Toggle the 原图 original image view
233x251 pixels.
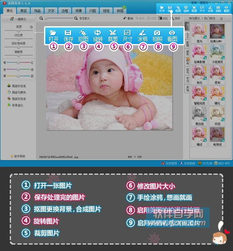tap(152, 18)
